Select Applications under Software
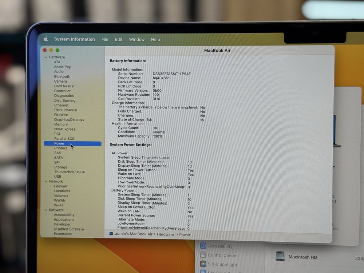 64,219
